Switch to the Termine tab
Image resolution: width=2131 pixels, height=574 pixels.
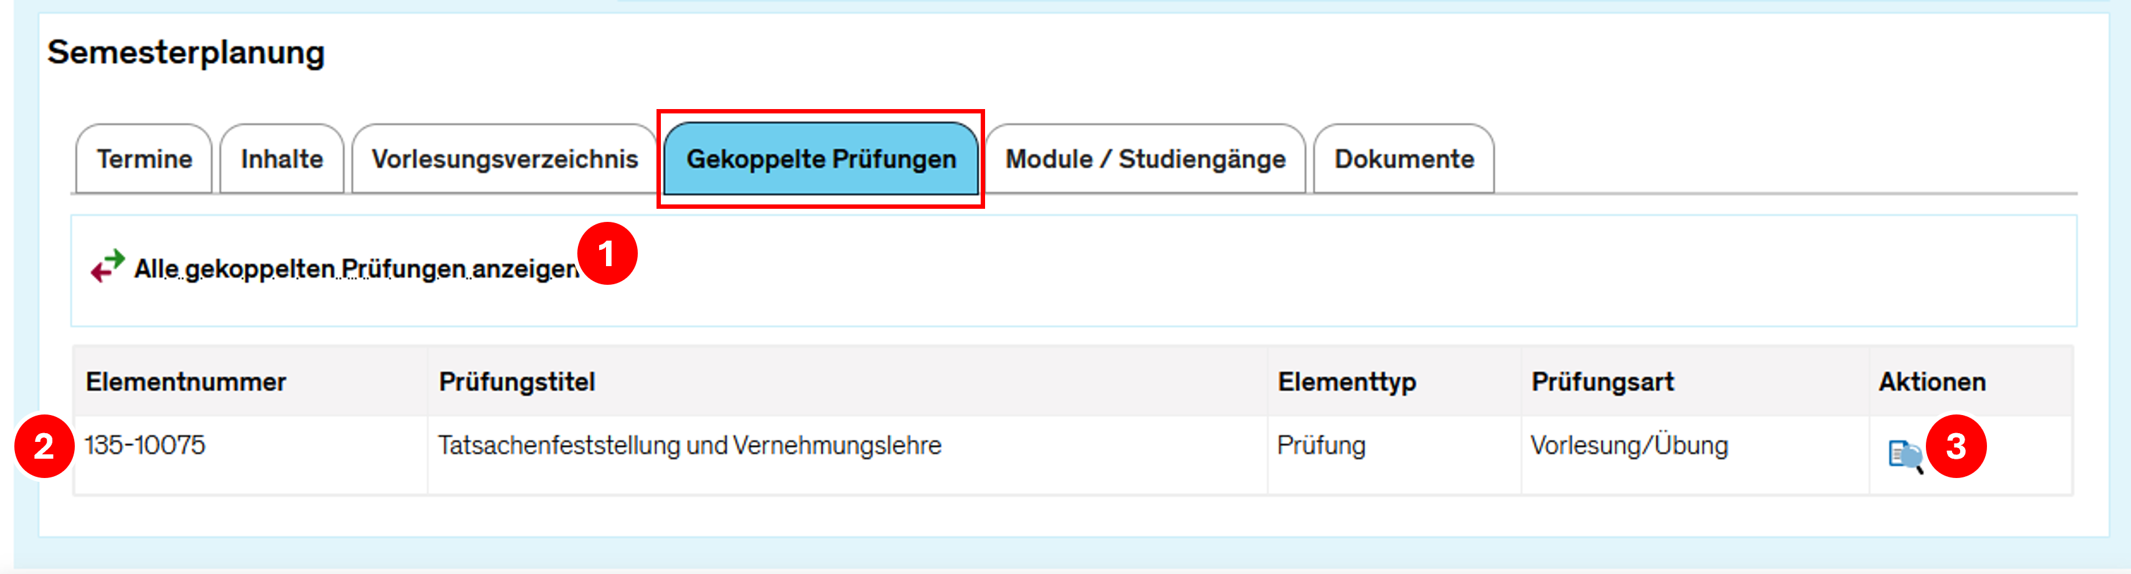(x=144, y=159)
